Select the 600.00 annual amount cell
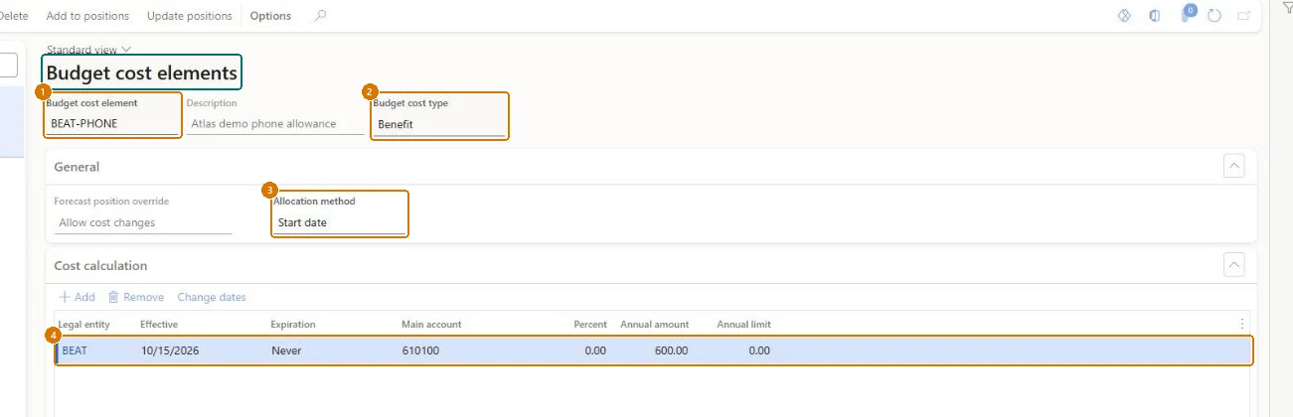This screenshot has height=417, width=1293. (x=671, y=350)
